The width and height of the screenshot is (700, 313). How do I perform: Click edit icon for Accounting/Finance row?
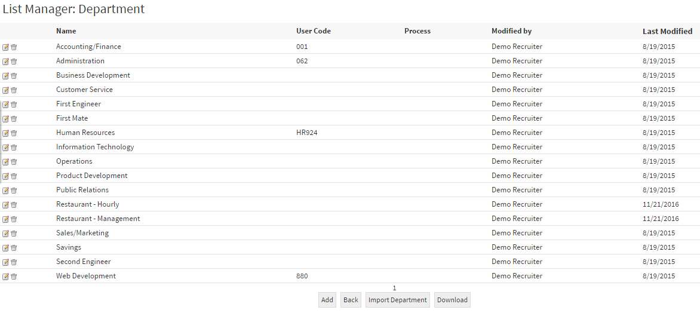(x=5, y=47)
